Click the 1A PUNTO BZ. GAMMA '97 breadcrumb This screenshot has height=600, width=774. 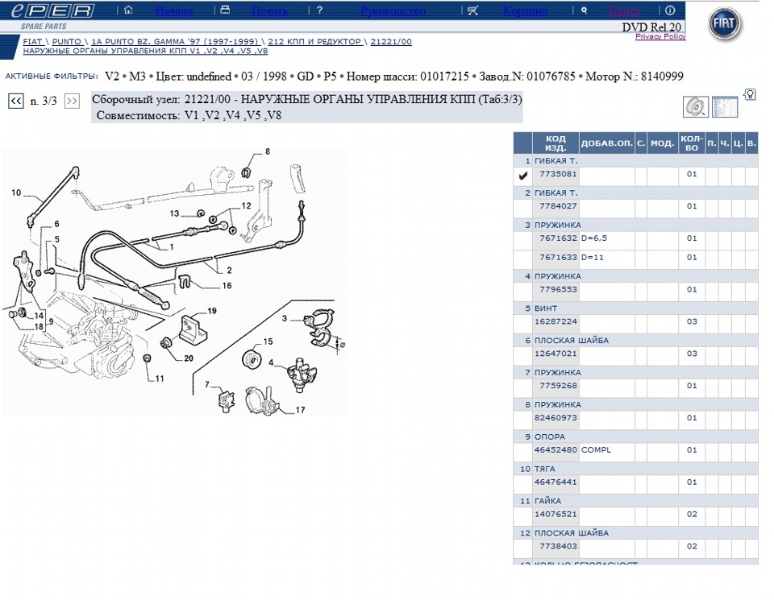(175, 42)
